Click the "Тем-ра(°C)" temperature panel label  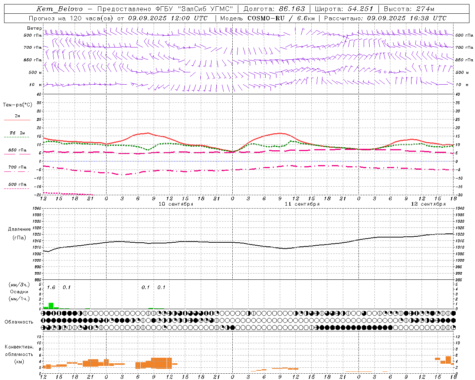(x=17, y=105)
